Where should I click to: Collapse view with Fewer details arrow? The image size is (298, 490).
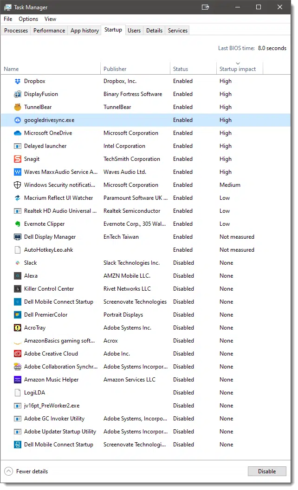coord(9,471)
